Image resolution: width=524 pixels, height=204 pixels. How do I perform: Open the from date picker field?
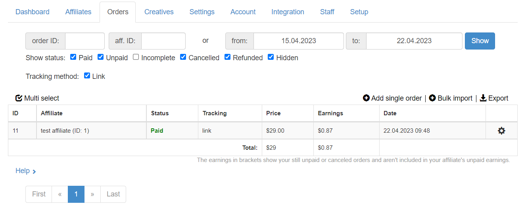tap(298, 41)
